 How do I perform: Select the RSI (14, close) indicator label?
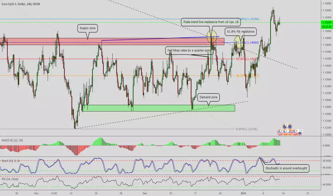pos(10,179)
